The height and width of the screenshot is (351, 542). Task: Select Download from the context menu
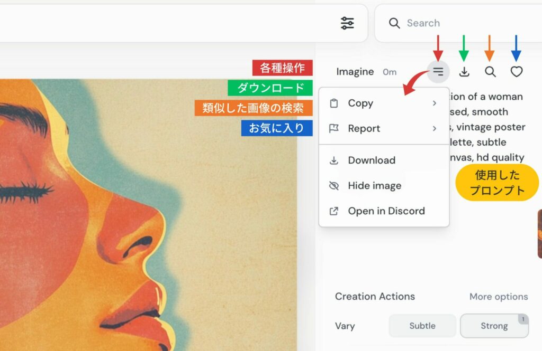372,160
